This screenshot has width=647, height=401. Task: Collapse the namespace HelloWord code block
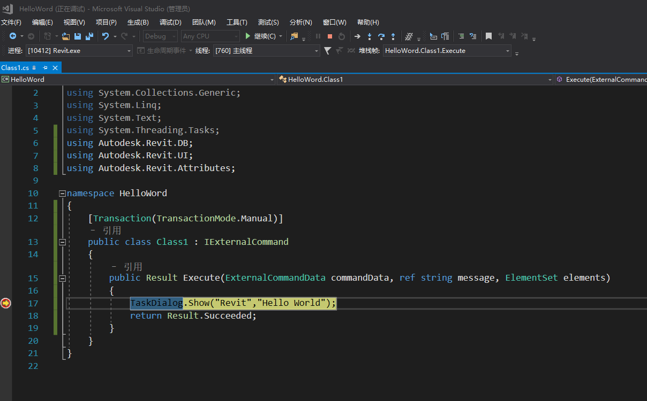[x=62, y=194]
